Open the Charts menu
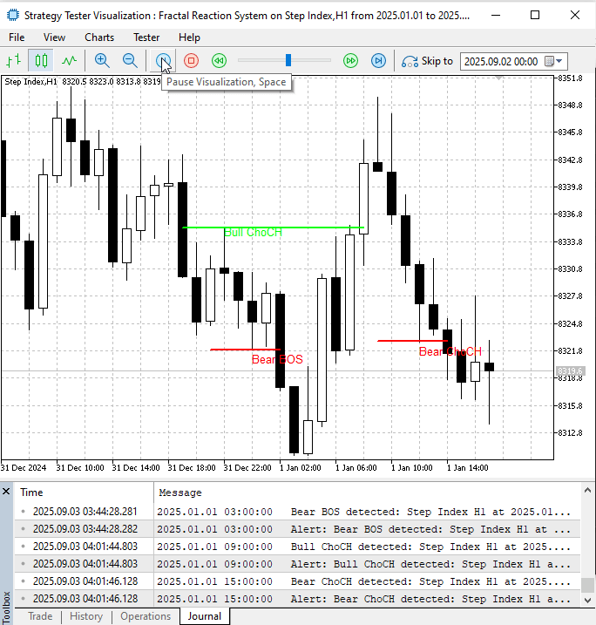Image resolution: width=596 pixels, height=625 pixels. pyautogui.click(x=99, y=37)
